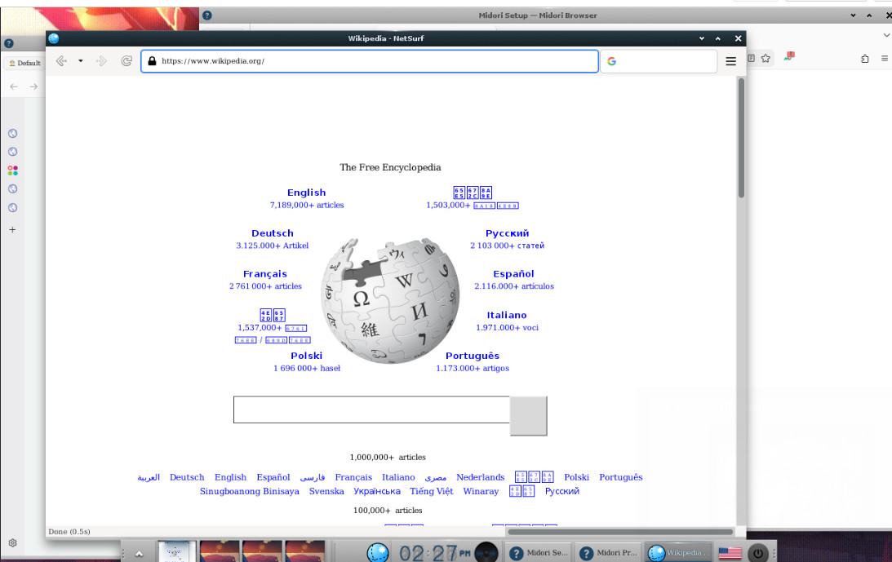Image resolution: width=892 pixels, height=562 pixels.
Task: Reload the Wikipedia page in NetSurf
Action: [126, 61]
